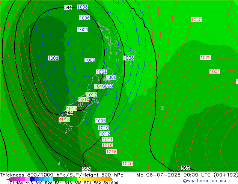Click the 544 label beside the top 1008
238x184 pixels.
pyautogui.click(x=68, y=7)
